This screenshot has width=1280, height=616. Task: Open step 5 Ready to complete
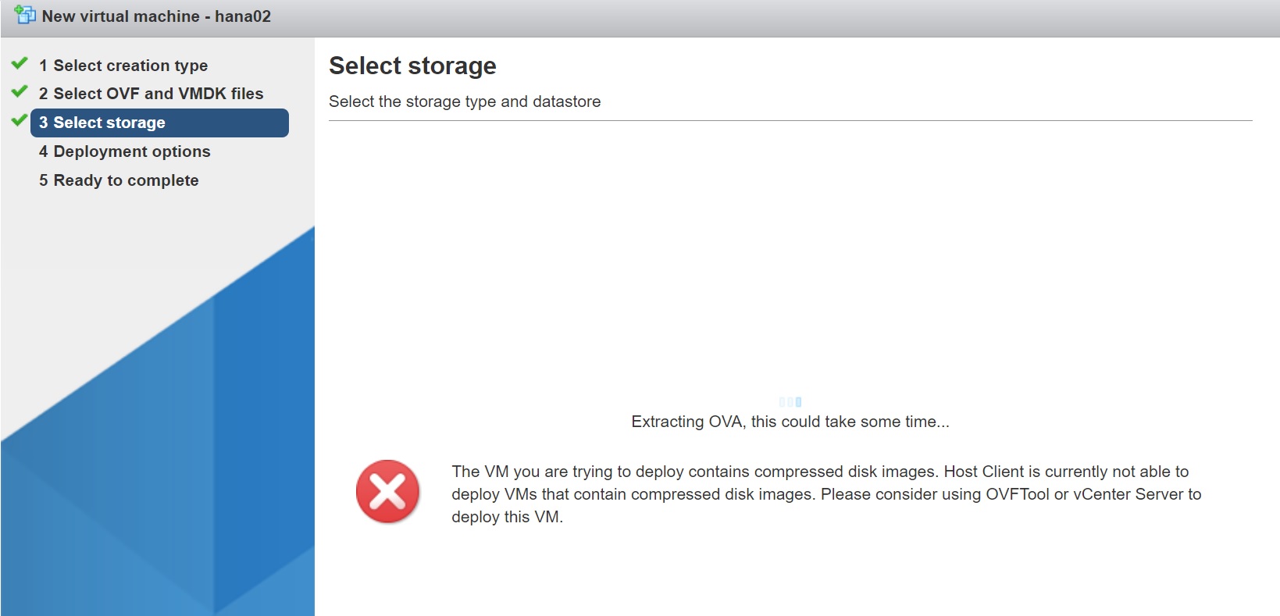[x=119, y=180]
